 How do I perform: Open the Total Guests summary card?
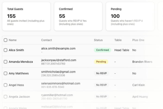[x=26, y=16]
